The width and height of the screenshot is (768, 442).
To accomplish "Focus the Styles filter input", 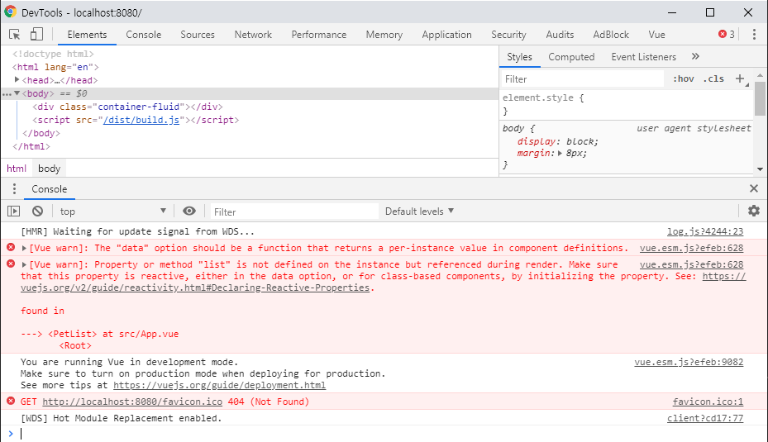I will (x=583, y=78).
